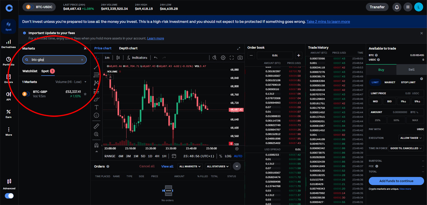
Task: Open the user profile avatar
Action: (x=418, y=7)
